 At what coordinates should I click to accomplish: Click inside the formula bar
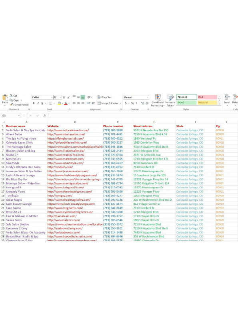[143, 115]
